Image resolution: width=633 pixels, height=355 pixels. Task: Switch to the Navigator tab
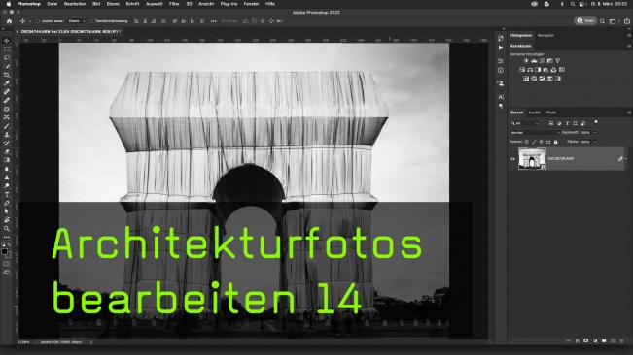tap(545, 36)
